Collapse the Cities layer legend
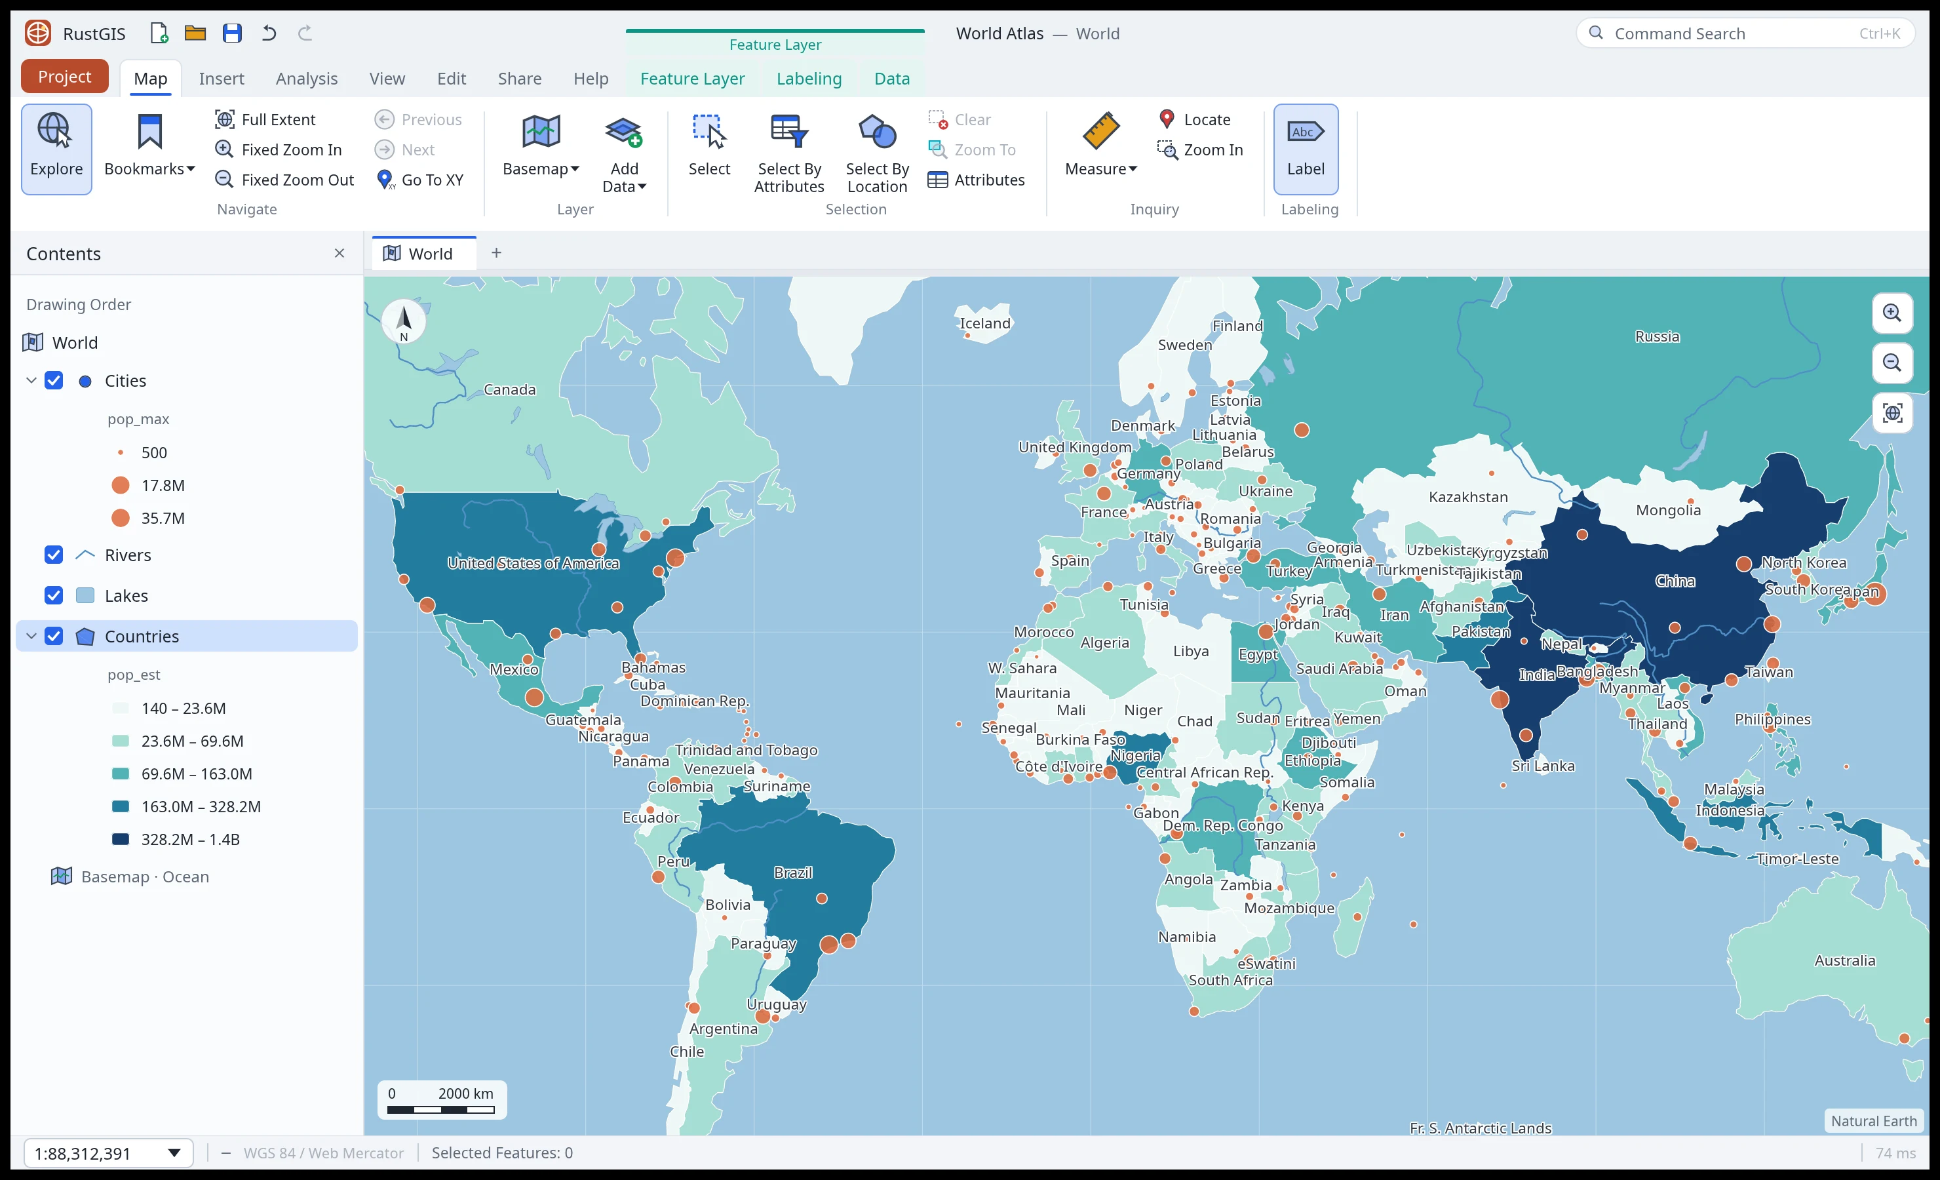The height and width of the screenshot is (1180, 1940). coord(31,380)
